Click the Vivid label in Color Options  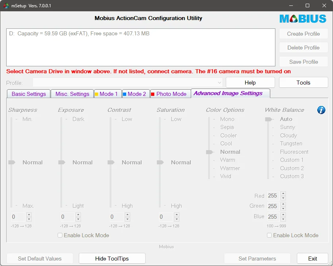(225, 176)
